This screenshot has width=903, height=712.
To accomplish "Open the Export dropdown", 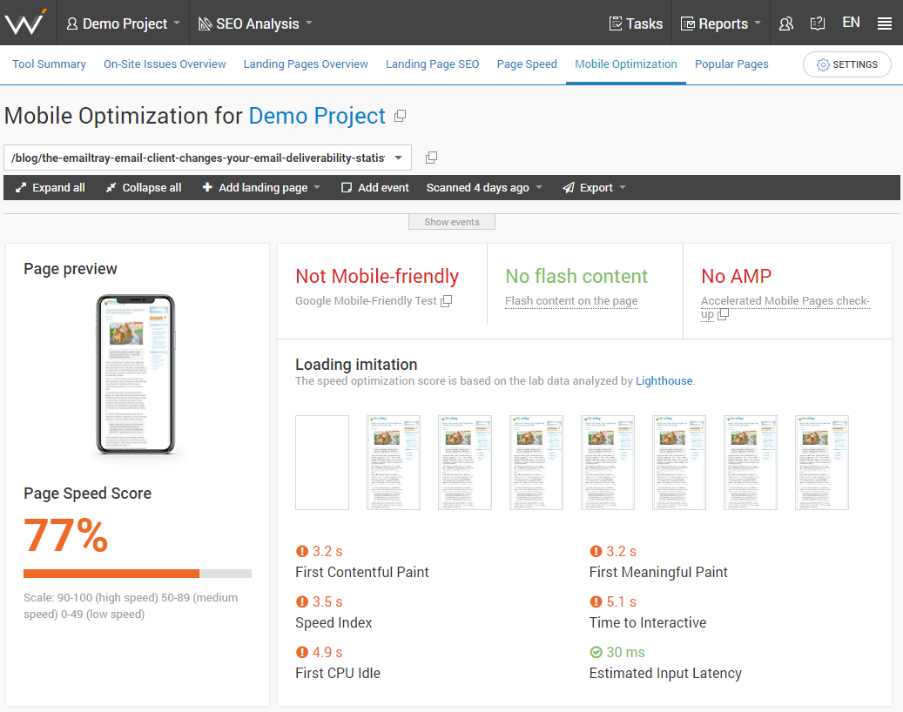I will tap(594, 188).
